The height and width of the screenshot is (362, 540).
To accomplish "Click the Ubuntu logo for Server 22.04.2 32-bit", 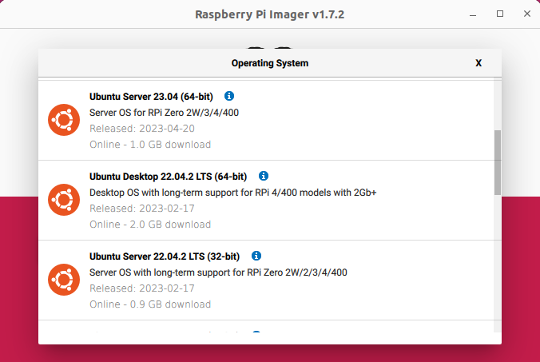I will tap(63, 280).
